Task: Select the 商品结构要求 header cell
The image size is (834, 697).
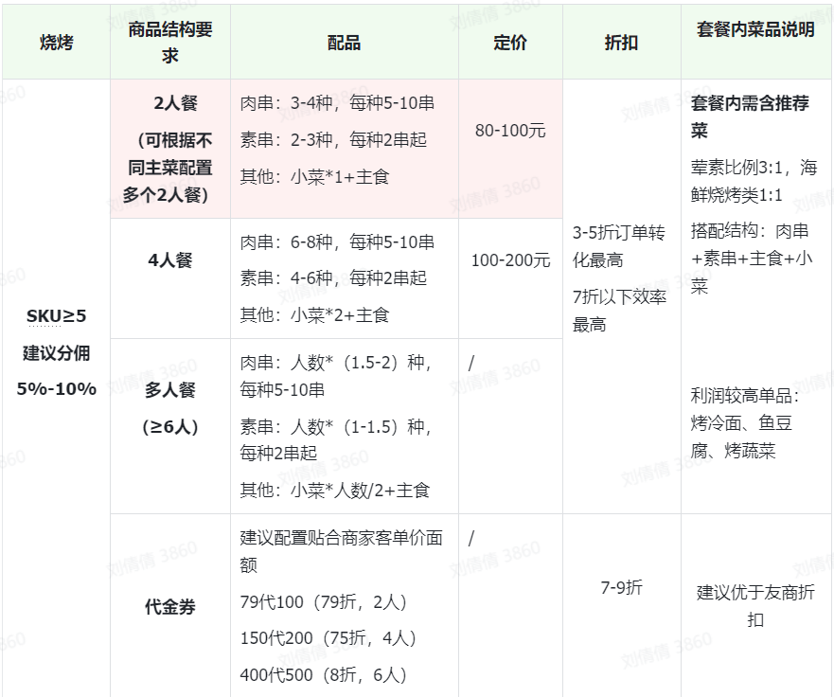Action: 170,43
